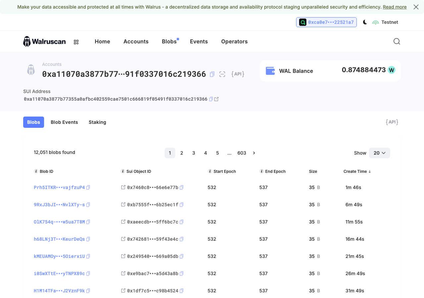
Task: Go to next page of blobs
Action: click(254, 153)
